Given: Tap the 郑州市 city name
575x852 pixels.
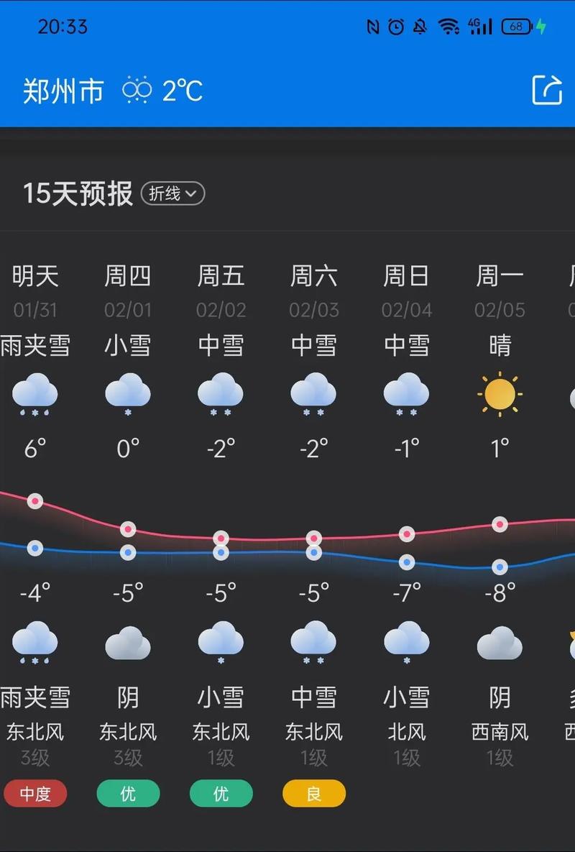Looking at the screenshot, I should 61,89.
